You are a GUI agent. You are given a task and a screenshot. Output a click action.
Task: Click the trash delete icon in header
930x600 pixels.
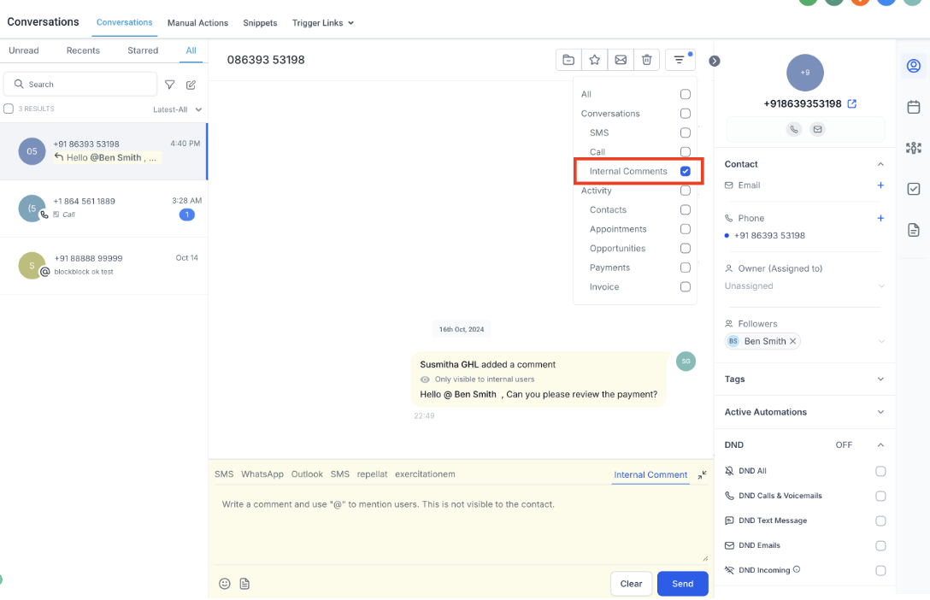click(x=646, y=60)
